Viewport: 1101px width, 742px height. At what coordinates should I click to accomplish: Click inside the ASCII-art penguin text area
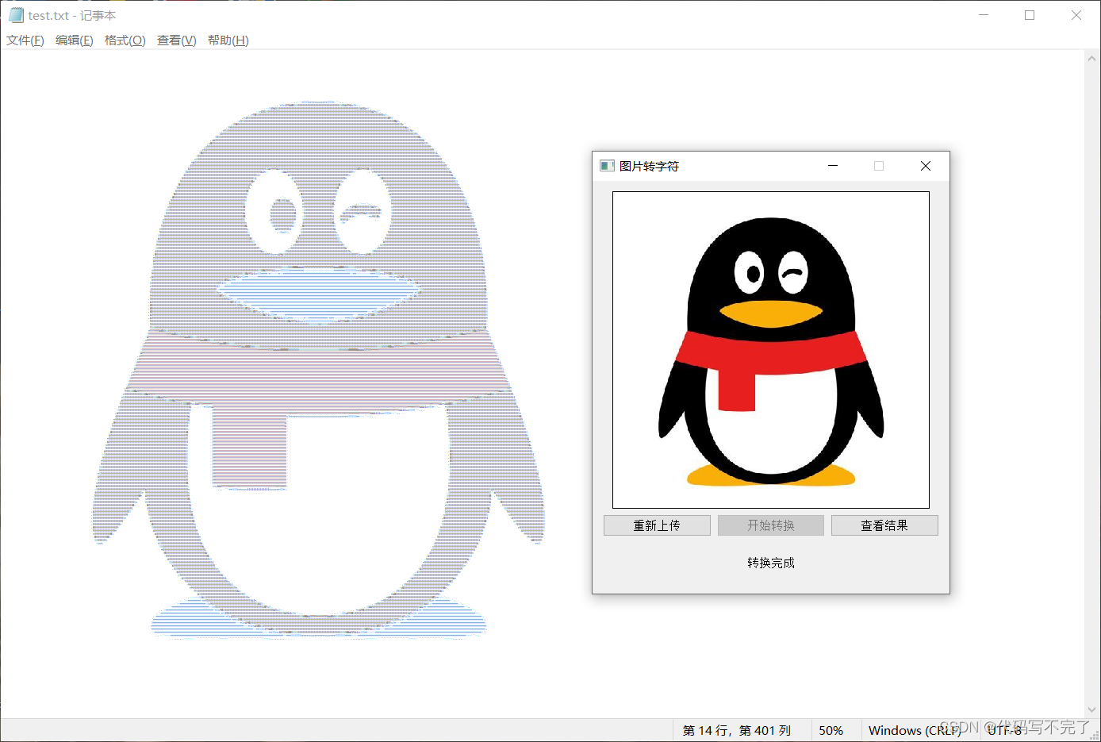click(317, 369)
